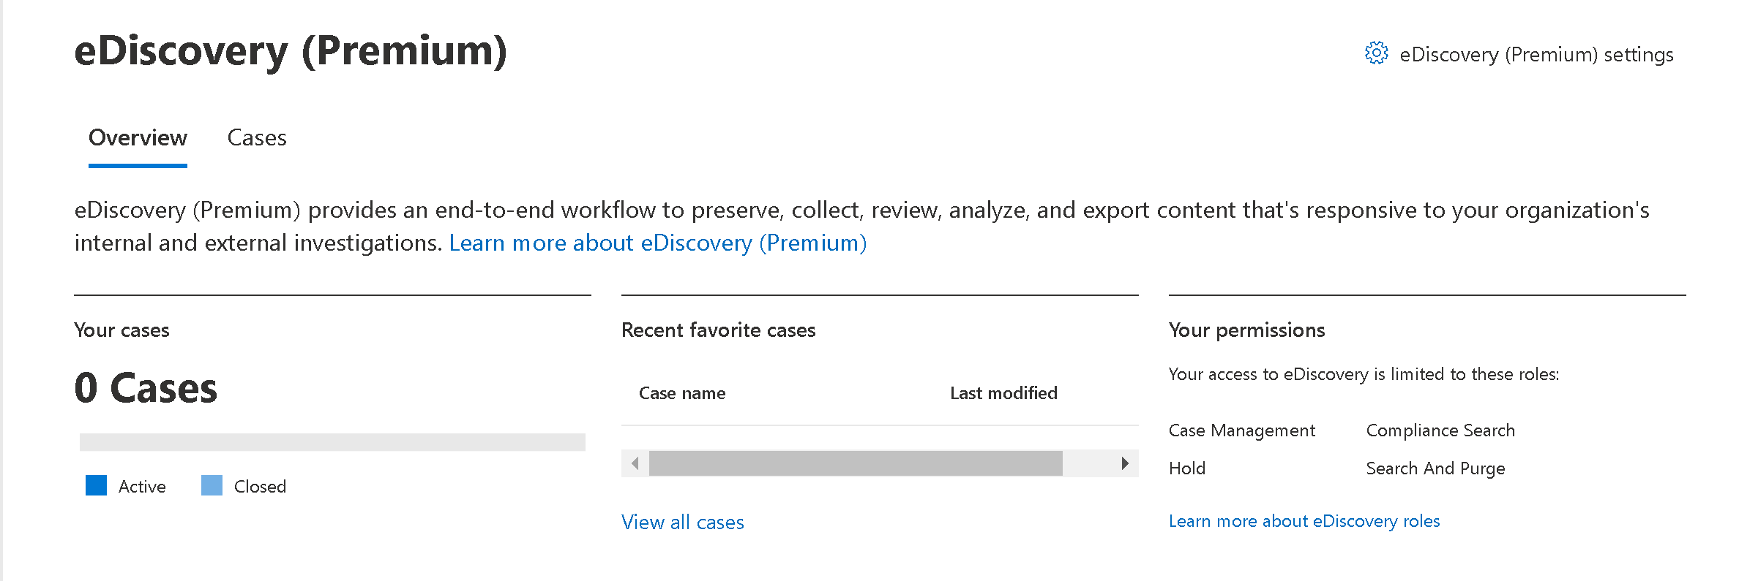The image size is (1739, 581).
Task: Sort by Case name column header
Action: (682, 393)
